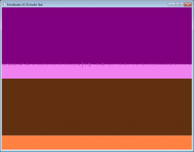This screenshot has width=194, height=152.
Task: Click the dotted boundary between brown and orange
Action: pyautogui.click(x=97, y=135)
